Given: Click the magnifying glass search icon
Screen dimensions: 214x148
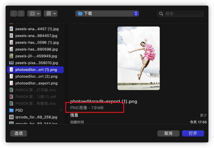Looking at the screenshot, I should (x=161, y=14).
